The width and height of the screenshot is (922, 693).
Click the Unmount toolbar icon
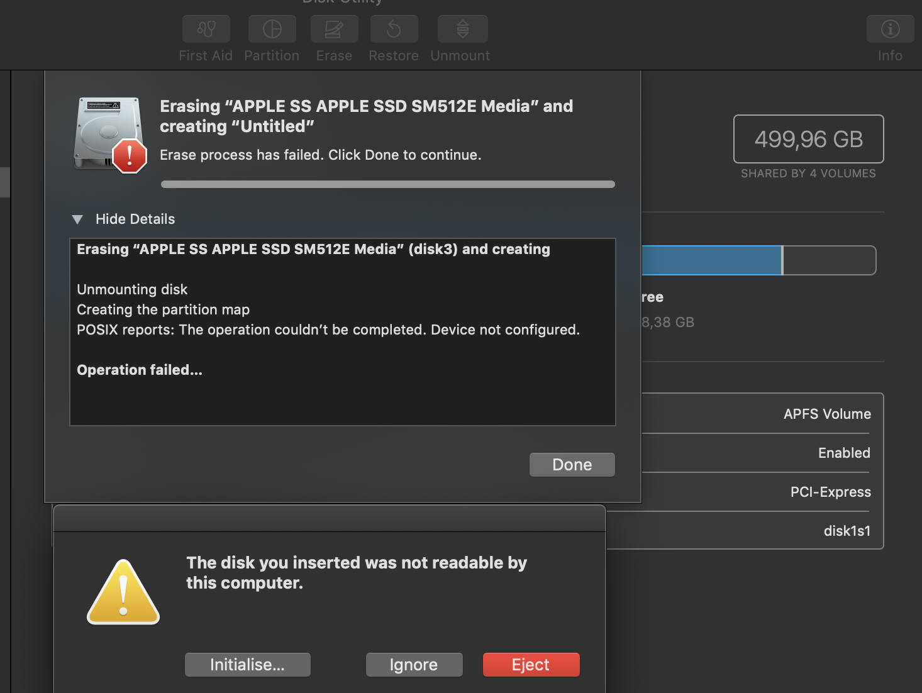tap(463, 29)
